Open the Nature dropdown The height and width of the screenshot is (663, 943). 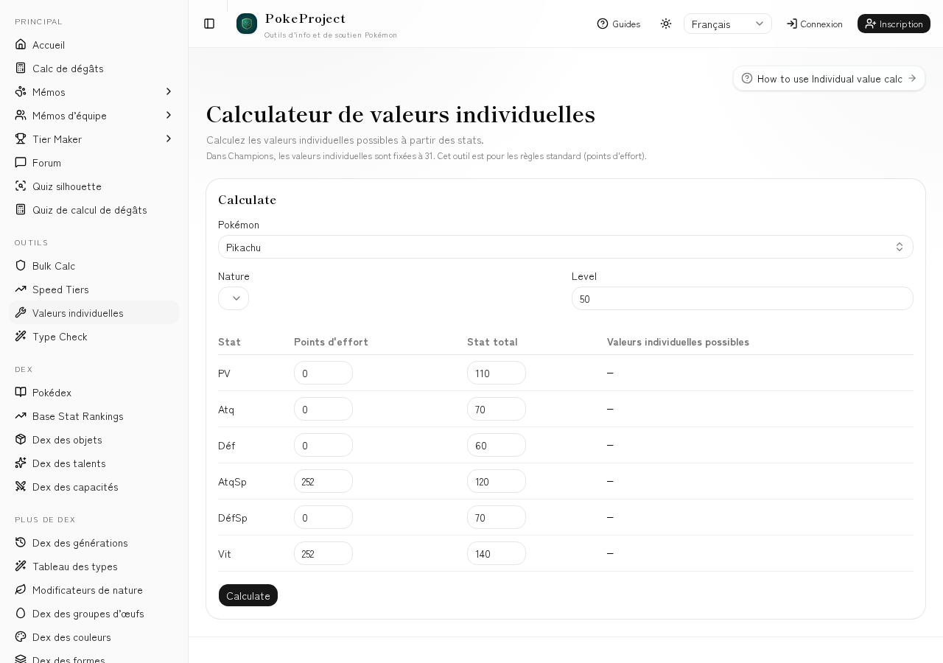click(x=234, y=298)
